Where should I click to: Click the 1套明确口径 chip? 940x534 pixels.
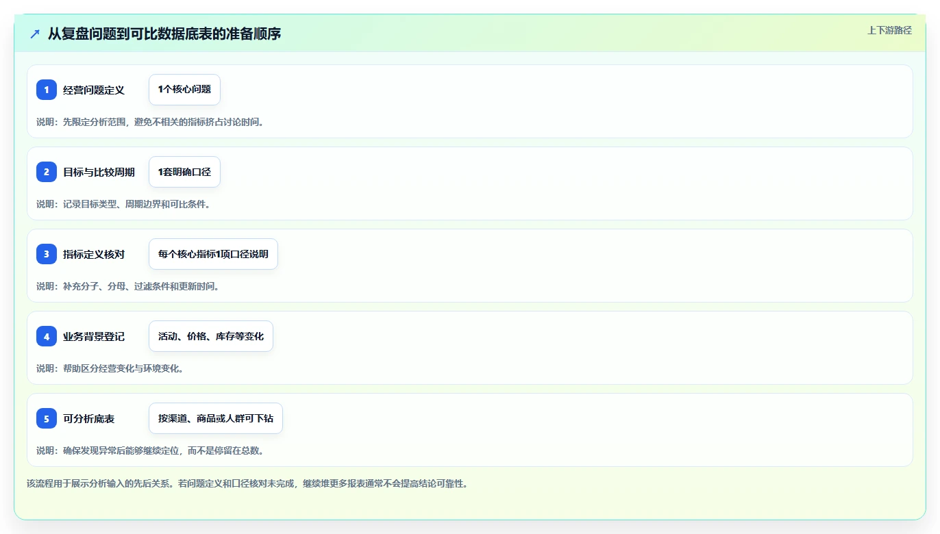184,172
